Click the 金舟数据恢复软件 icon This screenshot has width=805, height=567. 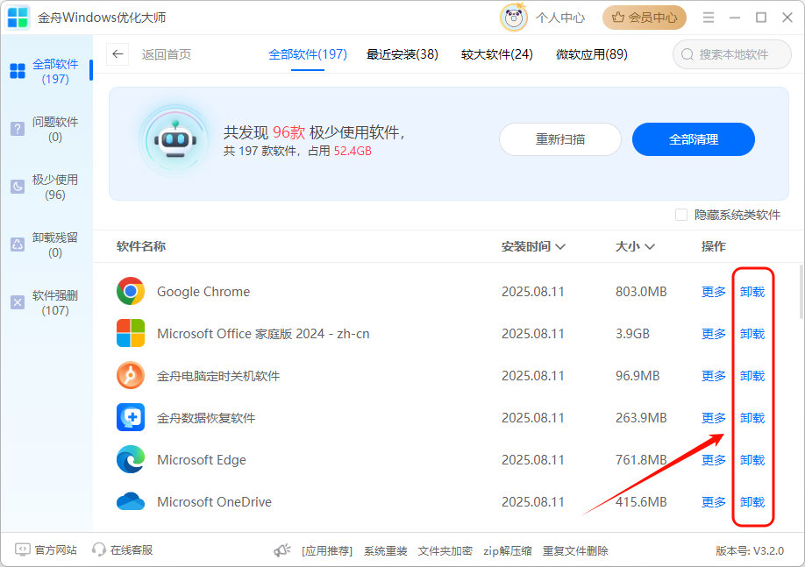pyautogui.click(x=131, y=417)
